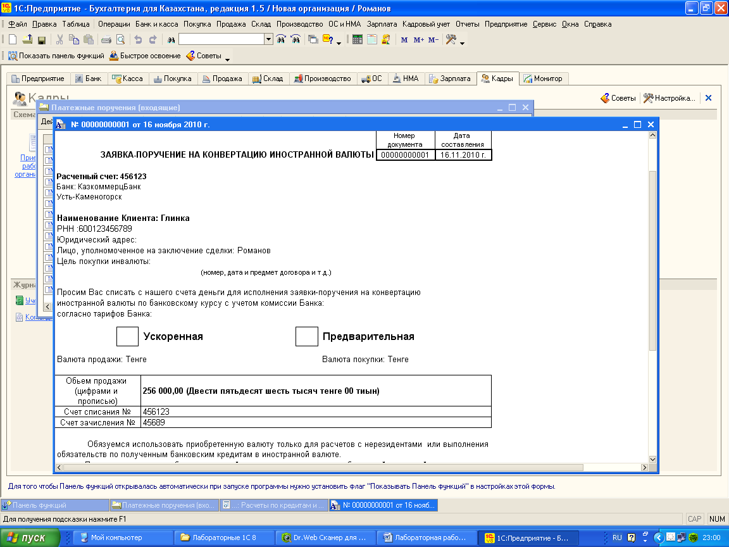The width and height of the screenshot is (729, 547).
Task: Open Dr.Web Сканер taskbar item
Action: (x=325, y=538)
